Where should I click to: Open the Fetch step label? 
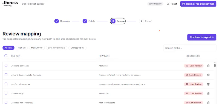pos(91,21)
